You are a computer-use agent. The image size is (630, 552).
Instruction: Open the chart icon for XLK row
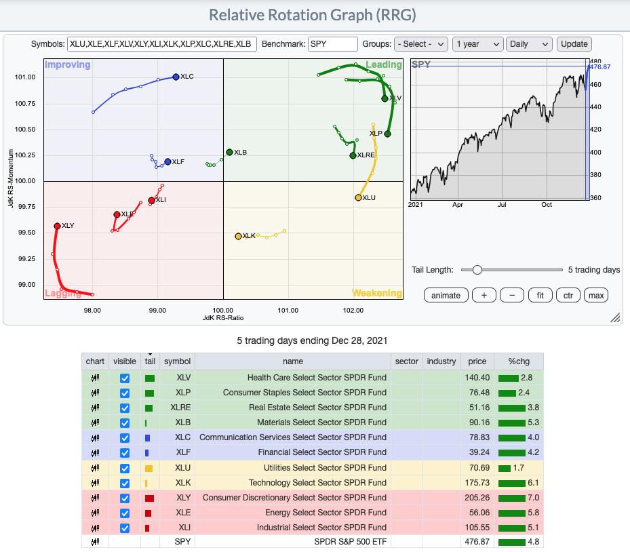[x=95, y=483]
